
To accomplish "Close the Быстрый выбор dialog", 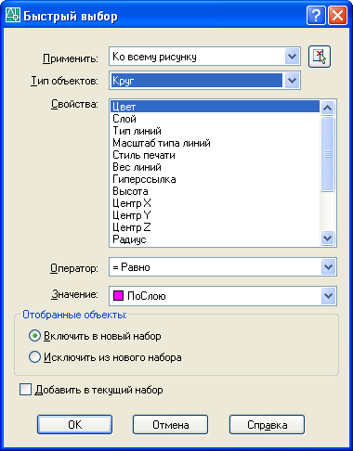I will click(x=337, y=16).
